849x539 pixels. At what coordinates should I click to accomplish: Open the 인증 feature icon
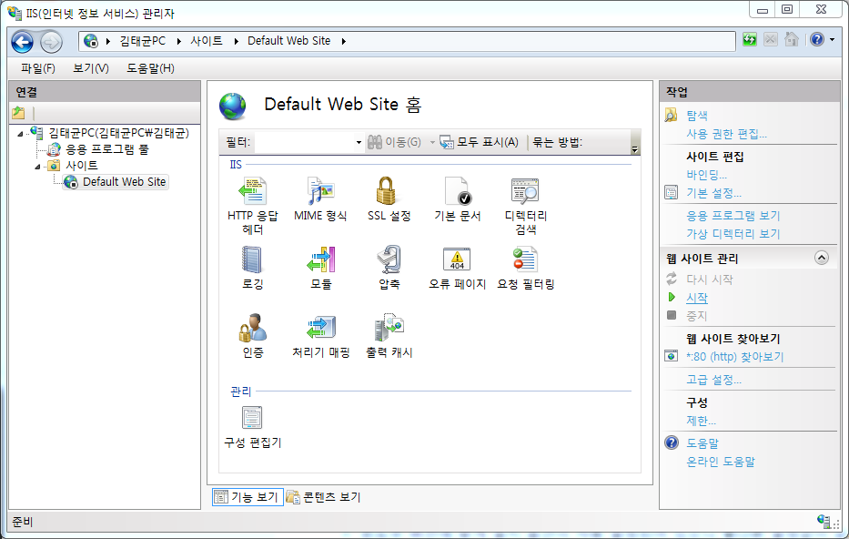pos(252,328)
